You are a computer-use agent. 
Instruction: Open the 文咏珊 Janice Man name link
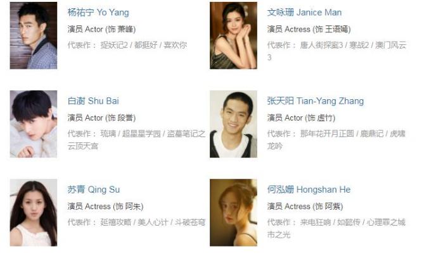pyautogui.click(x=304, y=13)
